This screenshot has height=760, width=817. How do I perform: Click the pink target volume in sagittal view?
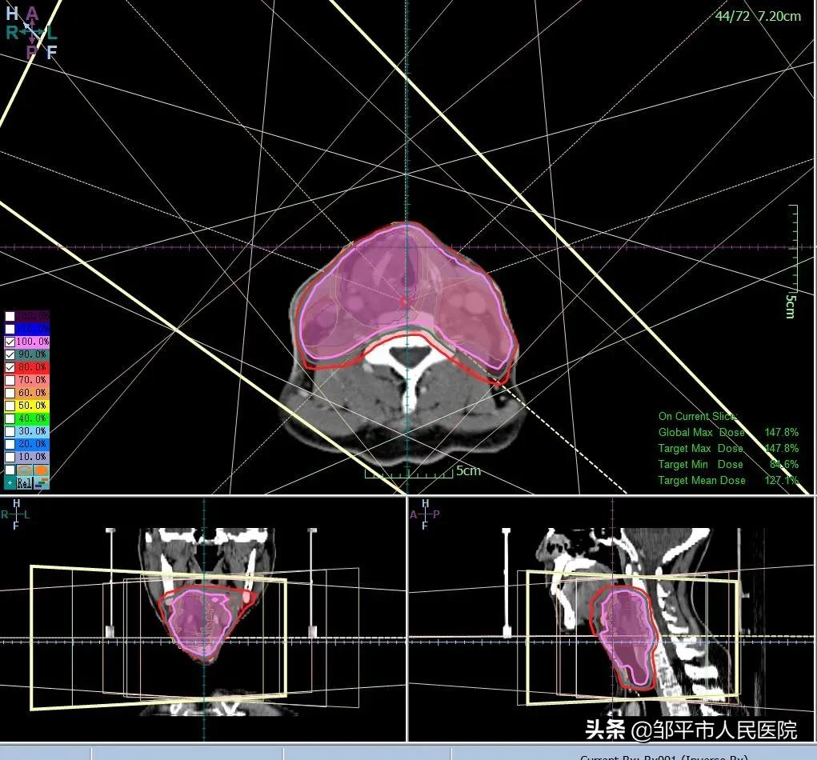click(x=628, y=635)
